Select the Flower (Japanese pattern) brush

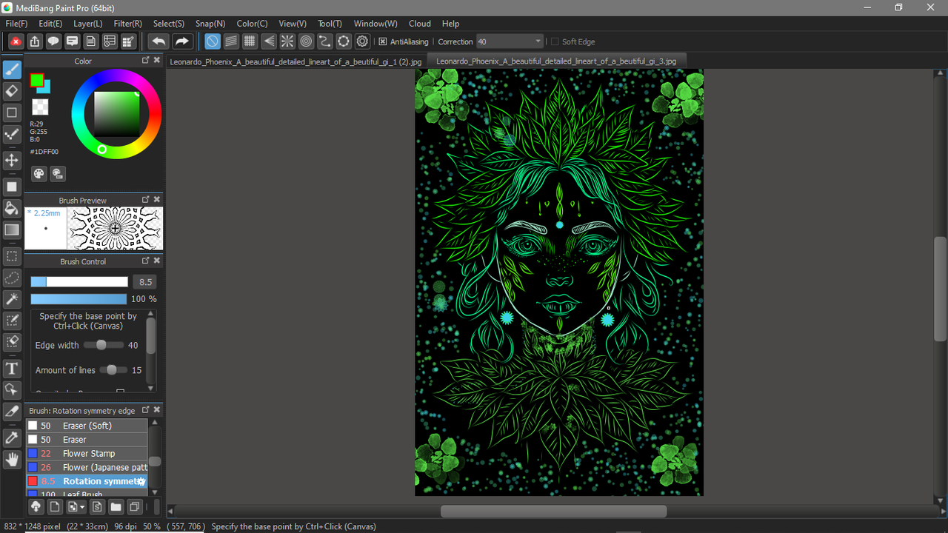point(87,467)
